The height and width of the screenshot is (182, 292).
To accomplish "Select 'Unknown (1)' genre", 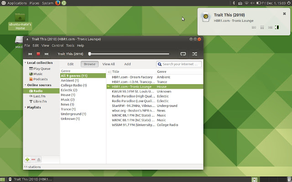I will [83, 119].
